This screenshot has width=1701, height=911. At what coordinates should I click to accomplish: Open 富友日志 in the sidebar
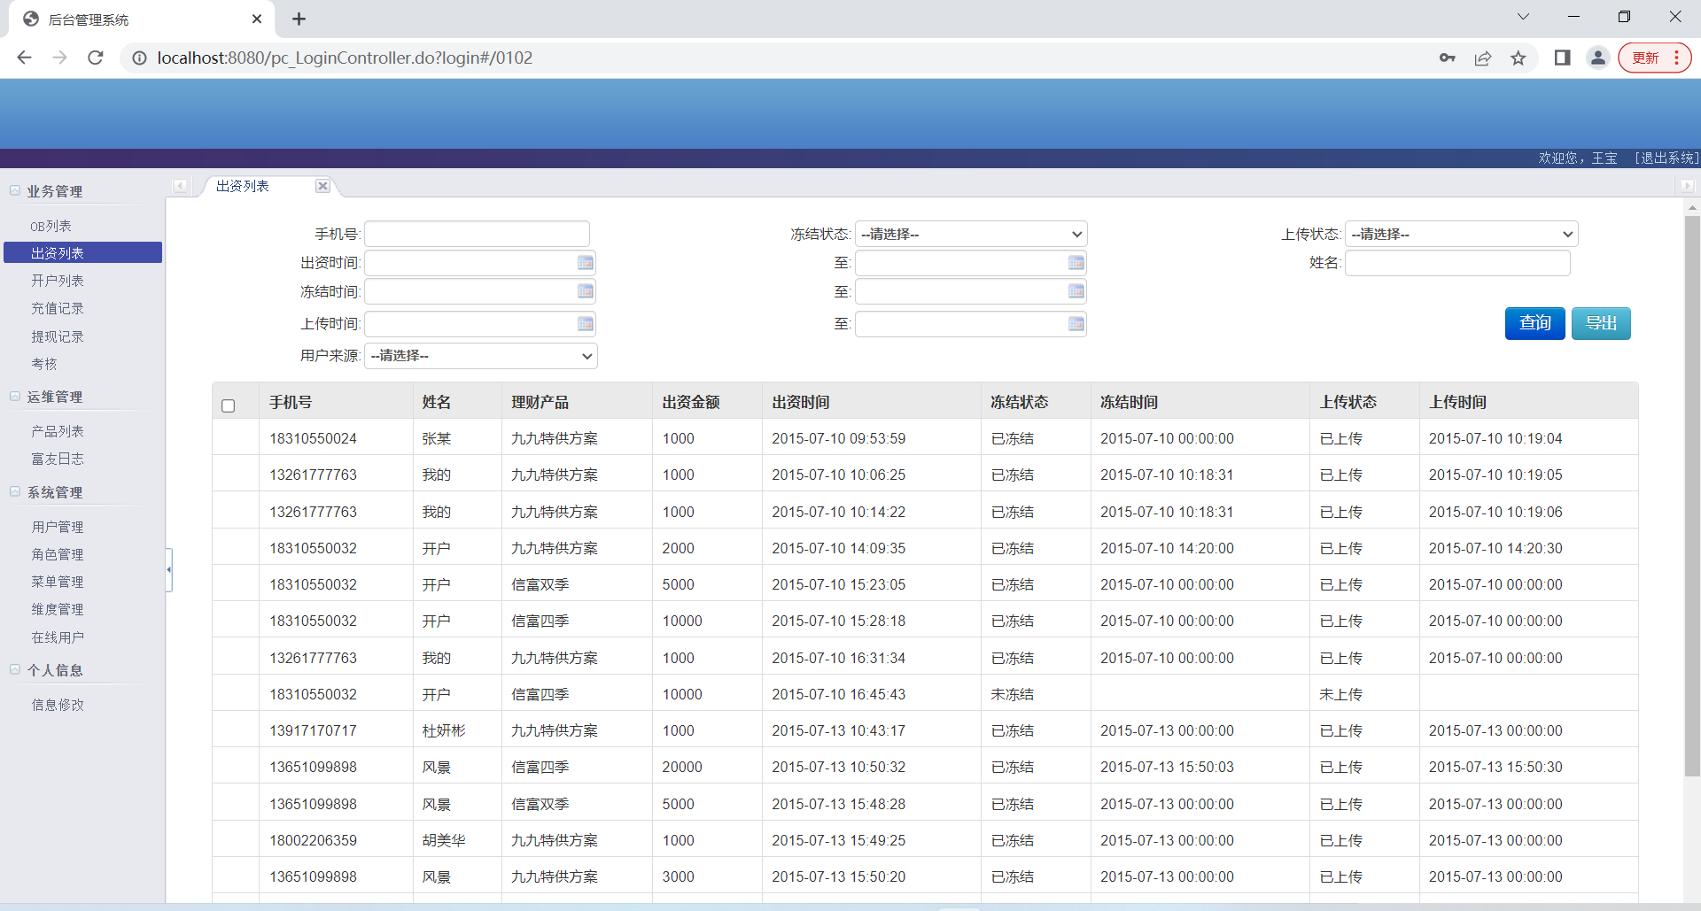point(58,459)
